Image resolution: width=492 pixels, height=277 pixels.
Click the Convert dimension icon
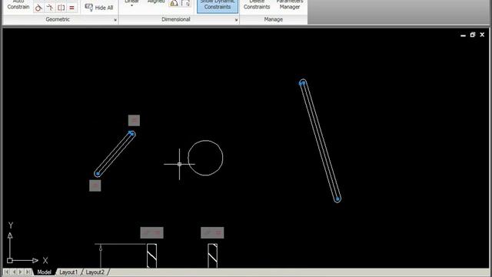186,3
